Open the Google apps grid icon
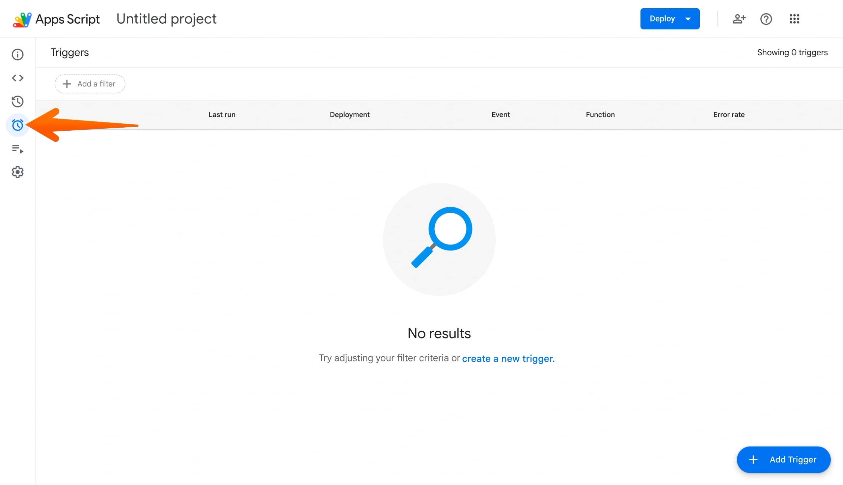The height and width of the screenshot is (485, 843). tap(794, 19)
